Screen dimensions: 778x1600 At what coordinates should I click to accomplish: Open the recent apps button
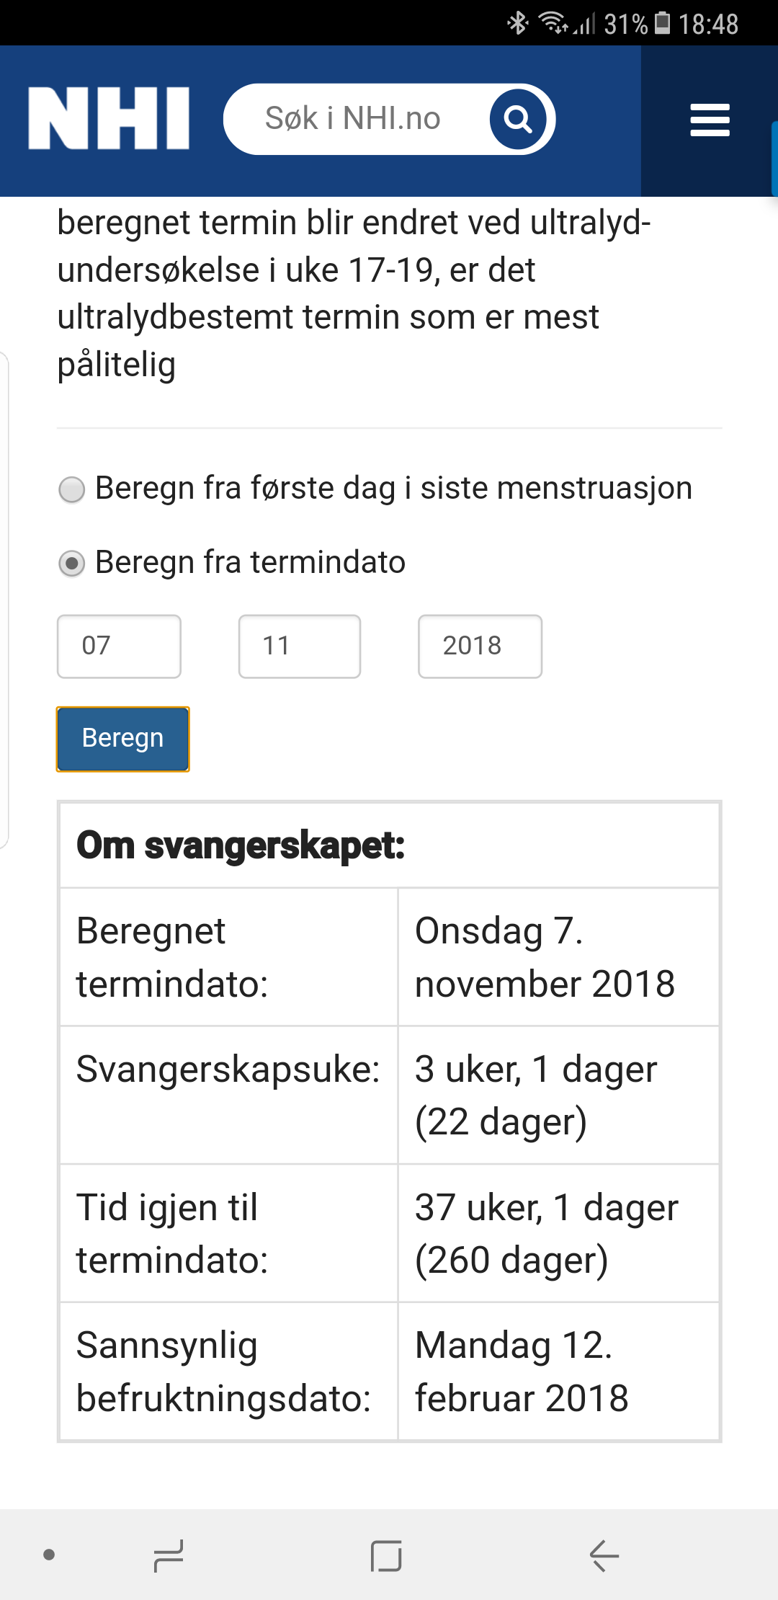[169, 1555]
